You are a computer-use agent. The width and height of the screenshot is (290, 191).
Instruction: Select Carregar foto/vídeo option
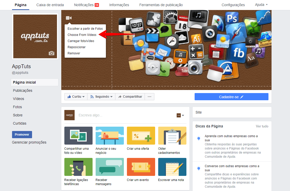pos(81,41)
